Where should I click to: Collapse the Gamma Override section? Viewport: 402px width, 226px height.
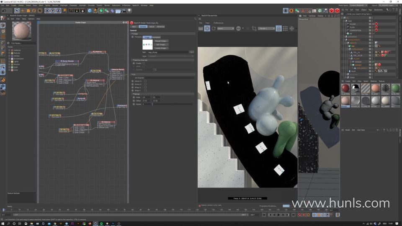pos(132,60)
